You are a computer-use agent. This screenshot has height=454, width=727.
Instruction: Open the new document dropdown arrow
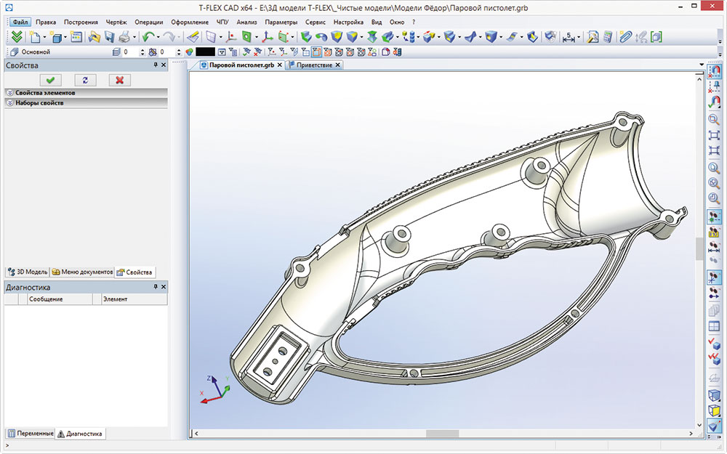tap(45, 37)
